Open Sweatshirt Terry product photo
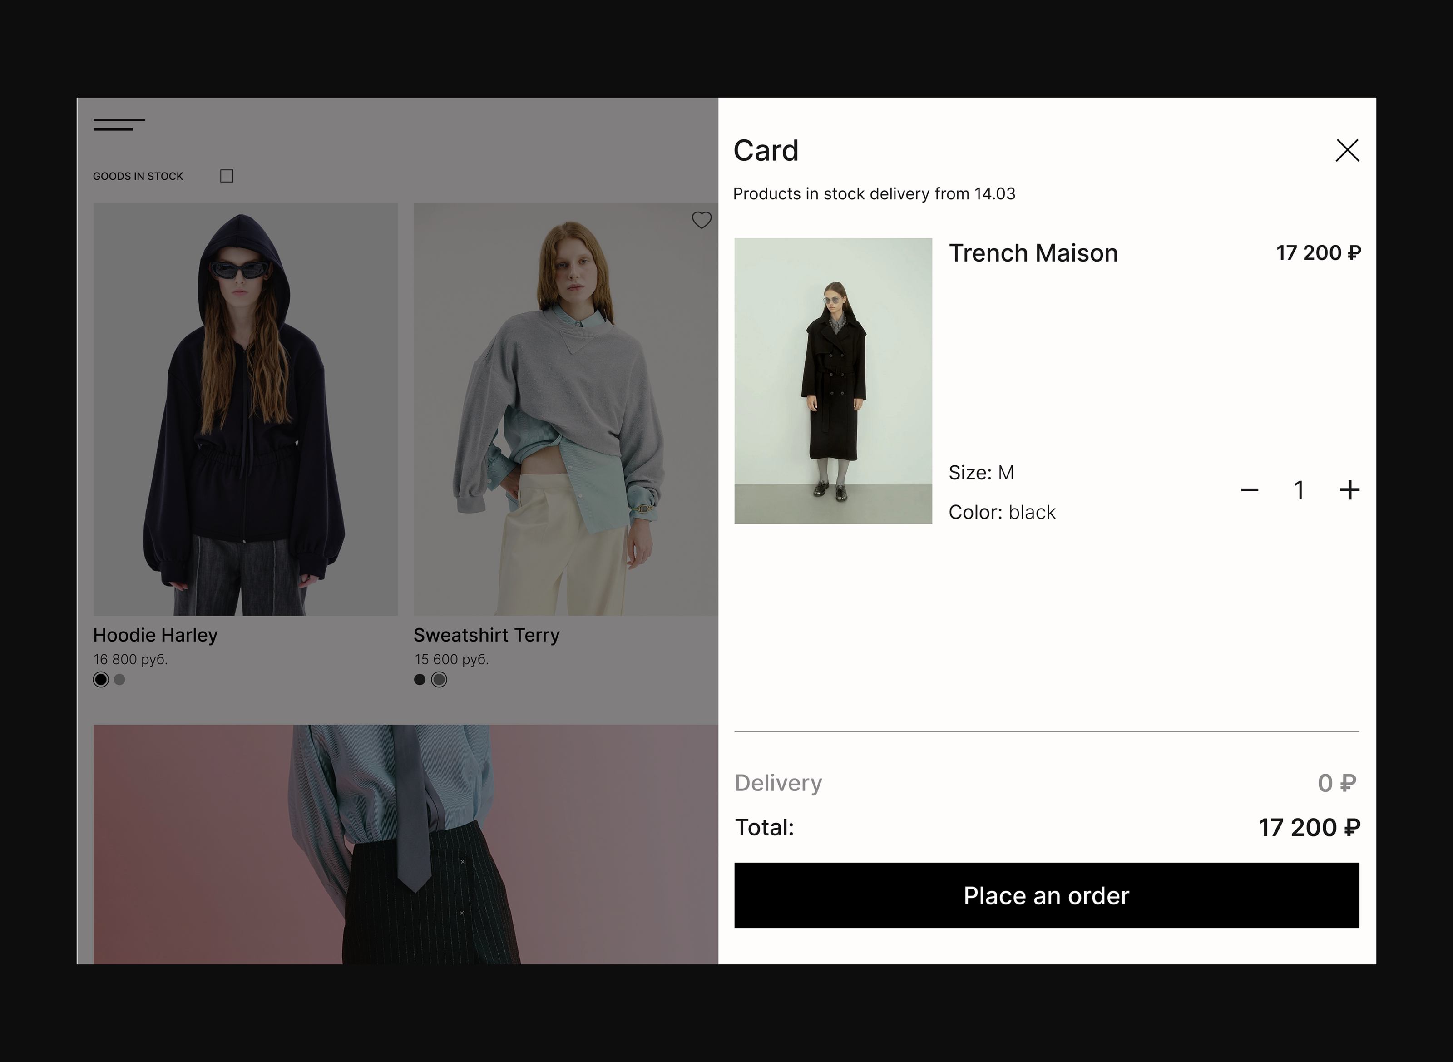This screenshot has height=1062, width=1453. [565, 410]
